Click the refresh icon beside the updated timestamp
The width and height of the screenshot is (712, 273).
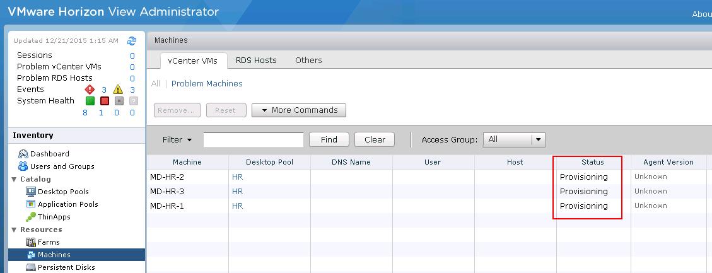132,41
